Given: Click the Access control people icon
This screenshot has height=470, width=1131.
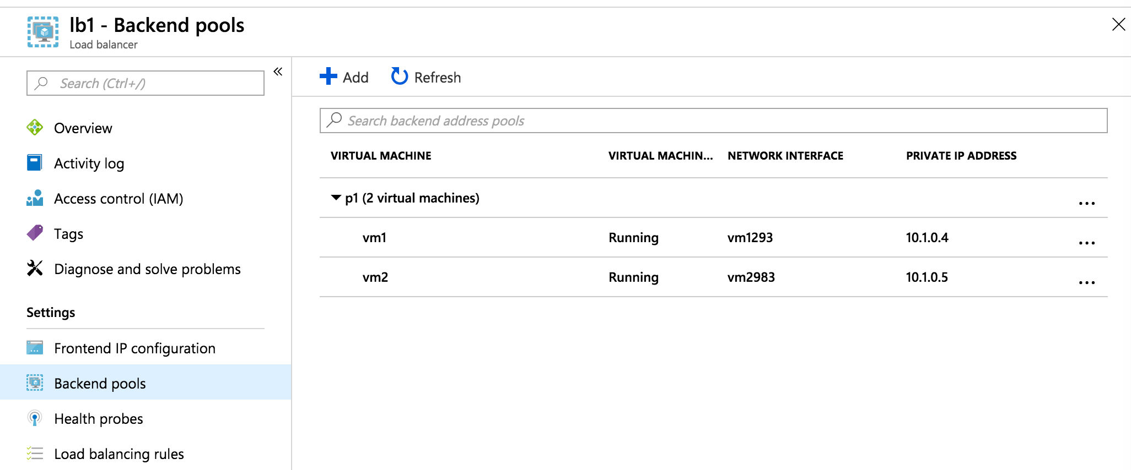Looking at the screenshot, I should point(35,198).
